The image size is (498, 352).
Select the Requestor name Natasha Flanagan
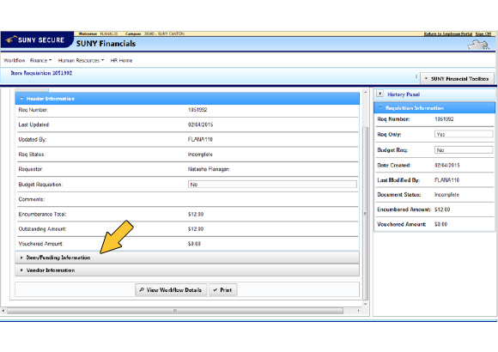click(209, 169)
